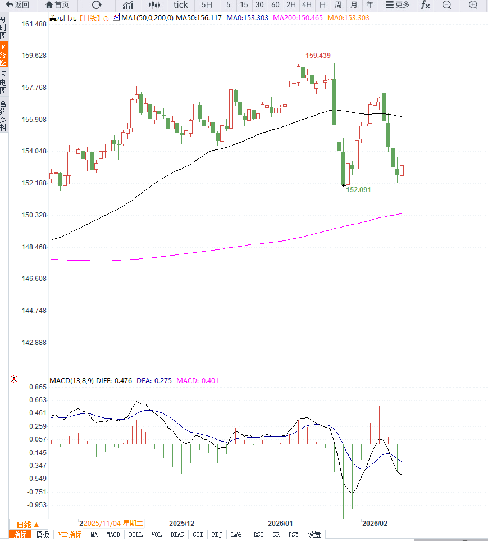Switch to the 模板 bottom tab

pyautogui.click(x=42, y=535)
